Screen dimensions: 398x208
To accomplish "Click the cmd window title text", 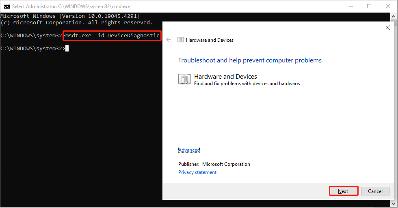I will 71,6.
